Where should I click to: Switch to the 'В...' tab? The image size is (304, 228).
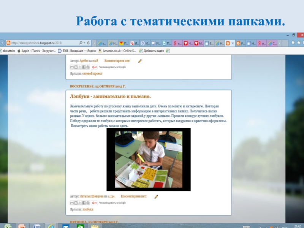pos(209,43)
